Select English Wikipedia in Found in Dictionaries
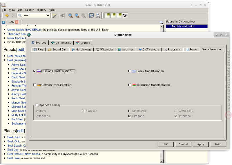This screenshot has height=165, width=232. tap(187, 26)
